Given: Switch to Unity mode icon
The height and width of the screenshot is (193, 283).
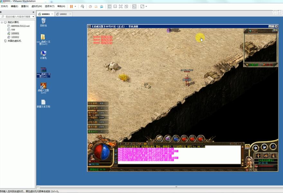Looking at the screenshot, I should pos(126,6).
